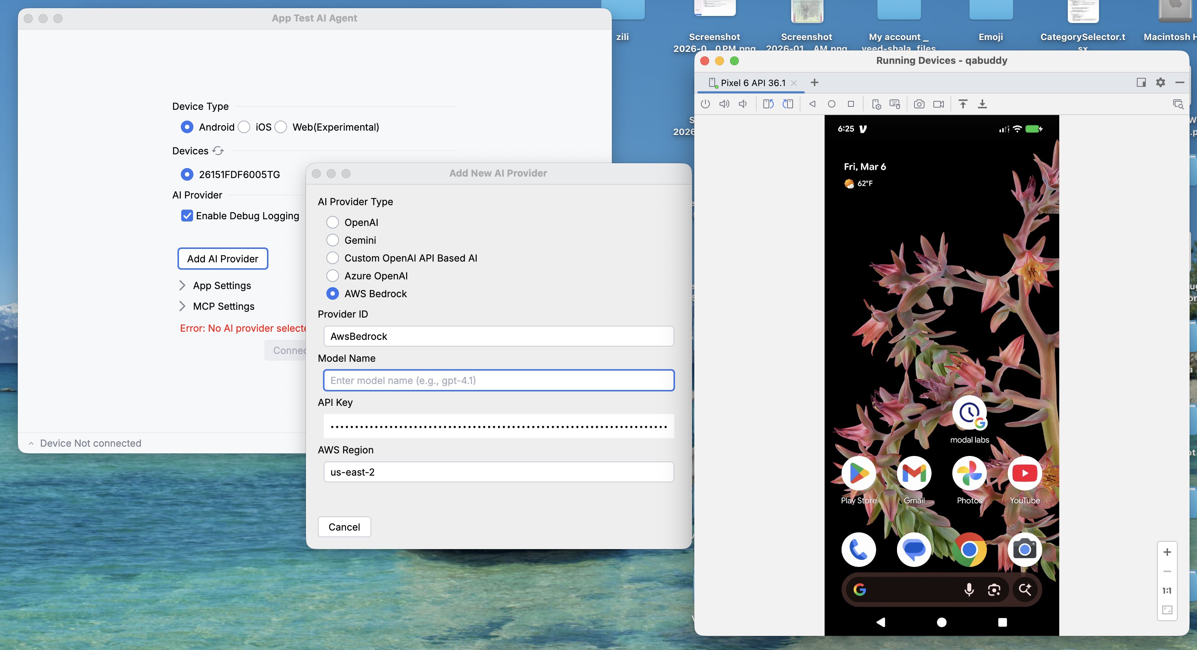The height and width of the screenshot is (650, 1197).
Task: Click the Add AI Provider button
Action: coord(222,259)
